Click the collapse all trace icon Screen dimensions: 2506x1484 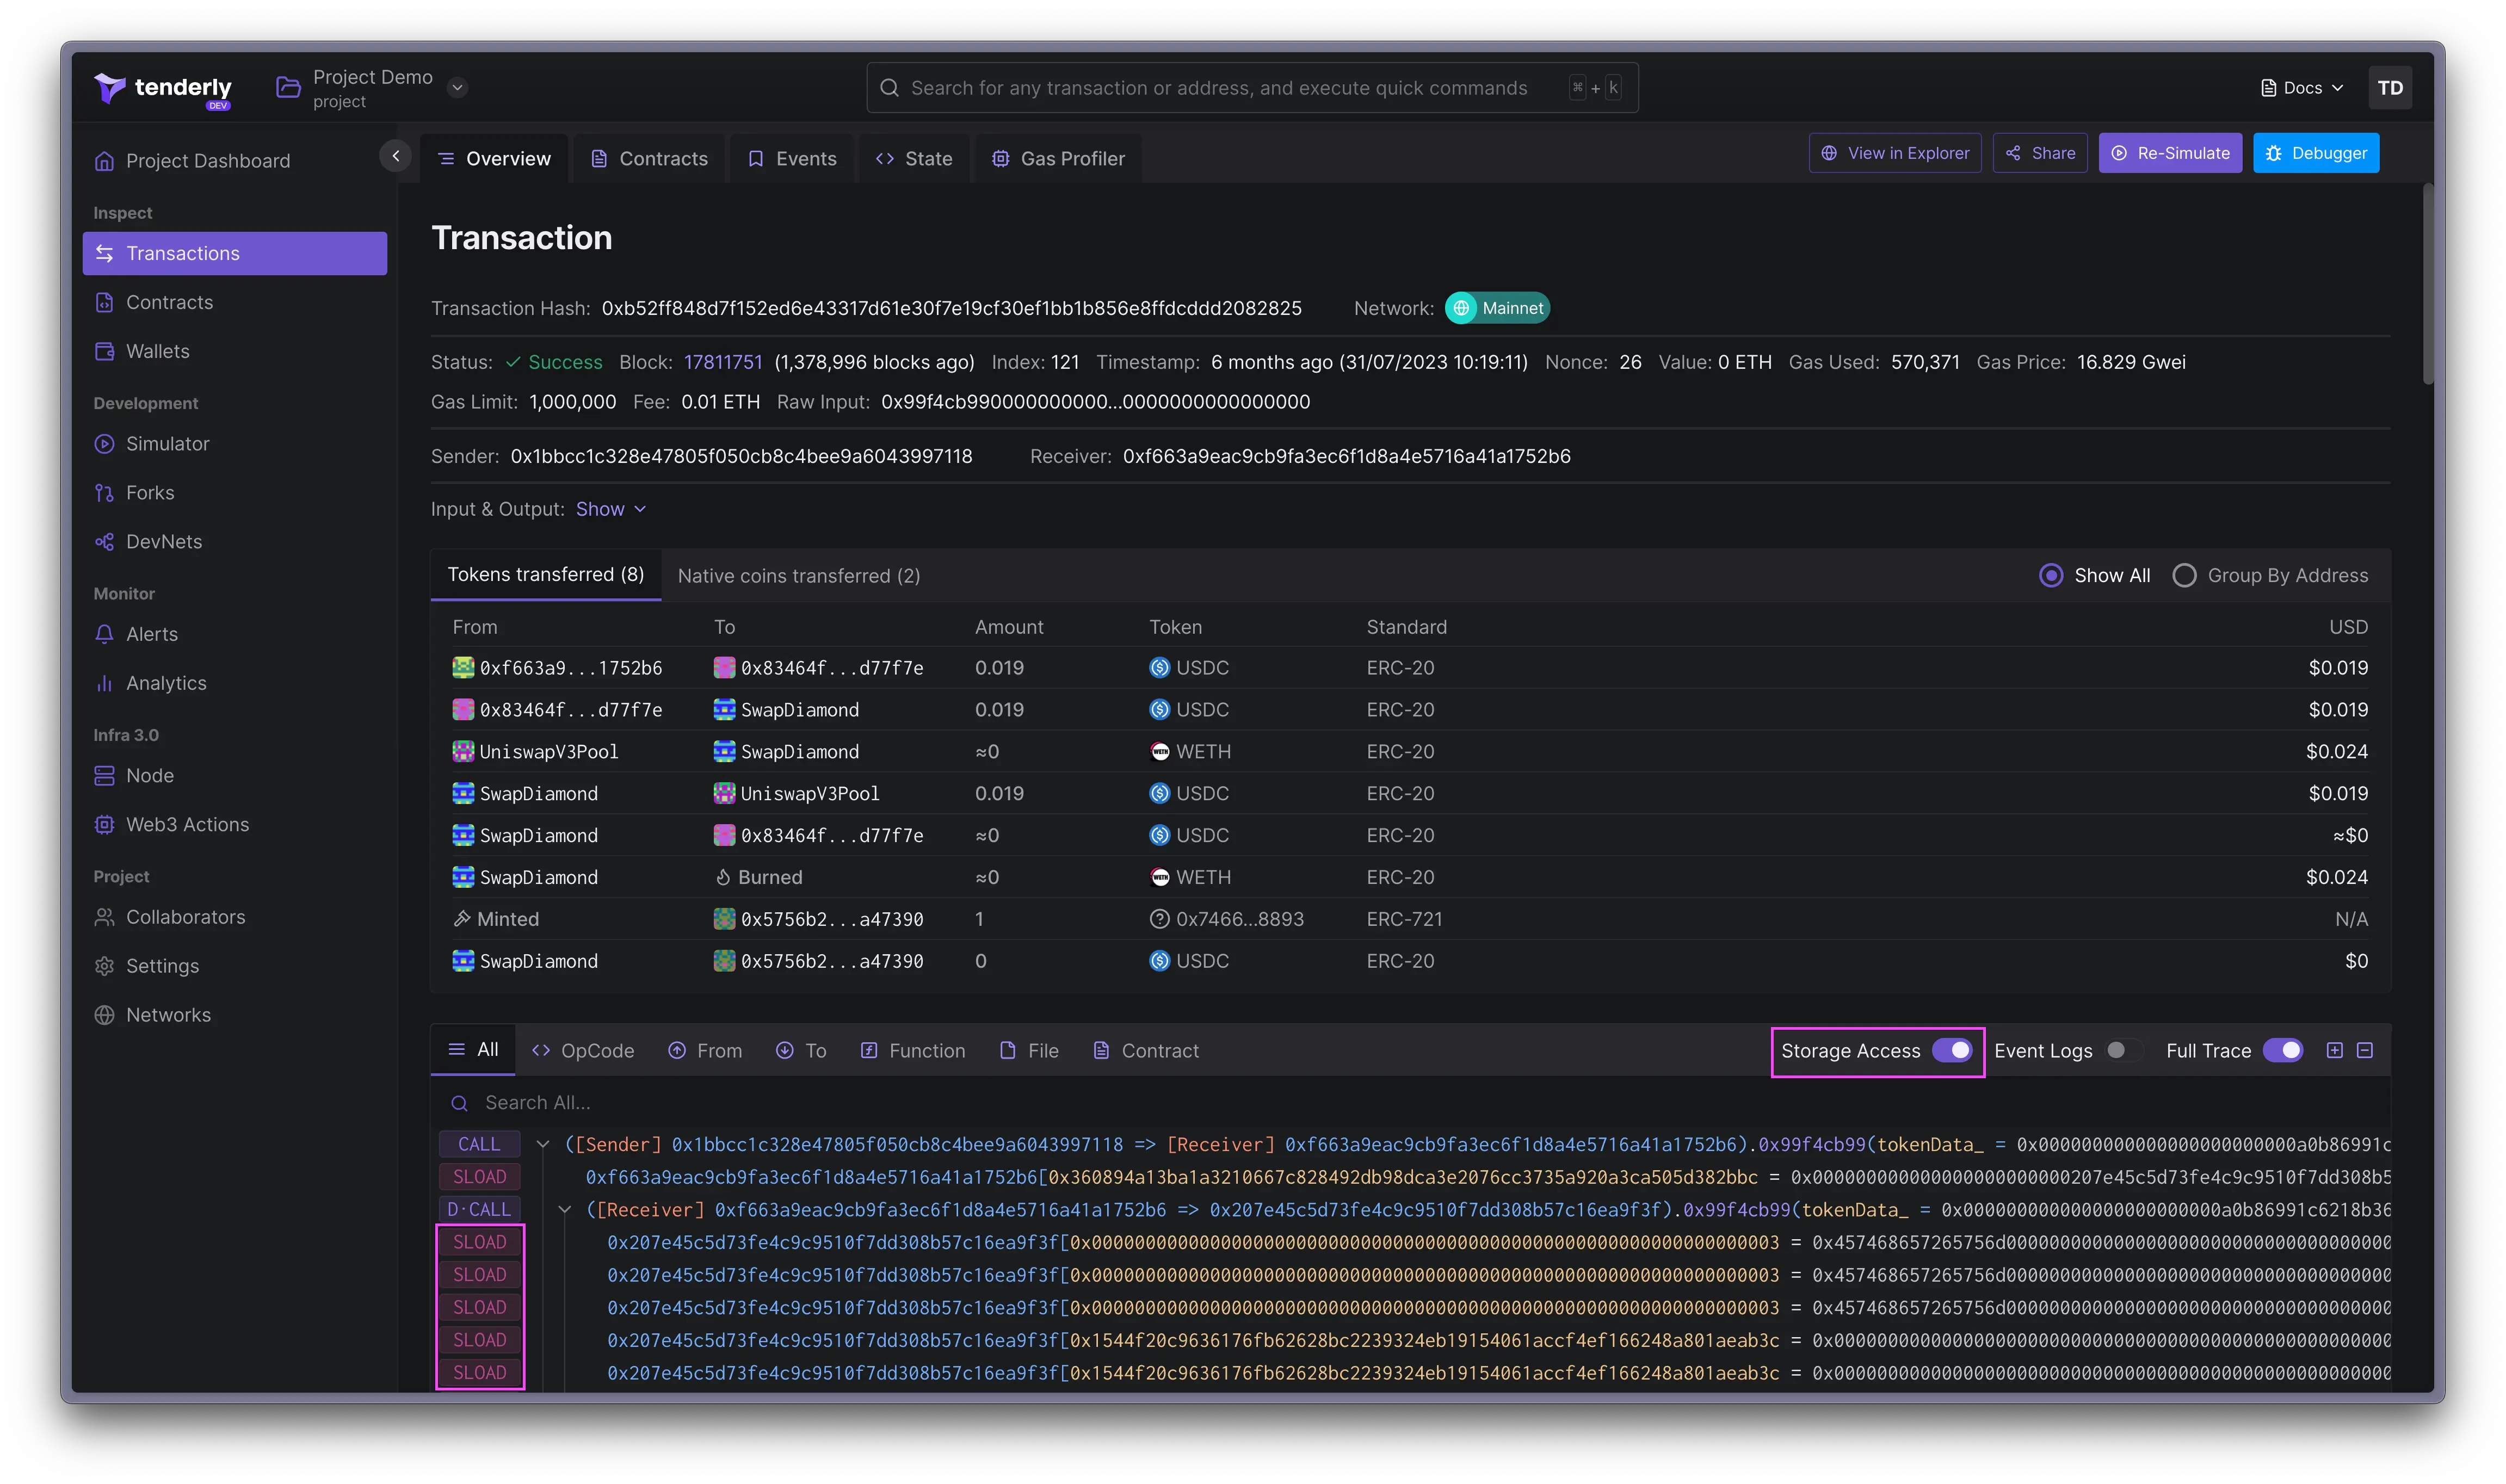[2364, 1050]
